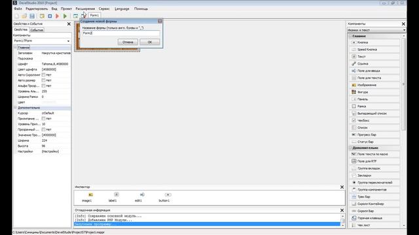Click OK in the new form dialog
Viewport: 419px width, 235px height.
pyautogui.click(x=150, y=42)
